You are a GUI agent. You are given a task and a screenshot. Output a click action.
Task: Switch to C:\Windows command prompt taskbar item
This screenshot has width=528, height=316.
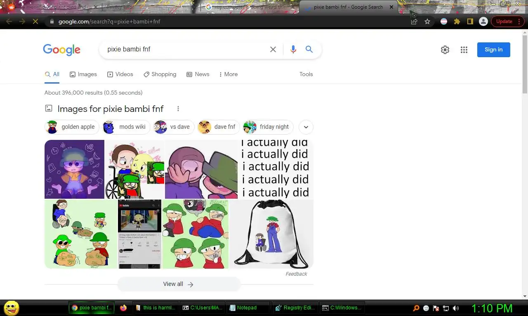coord(342,308)
